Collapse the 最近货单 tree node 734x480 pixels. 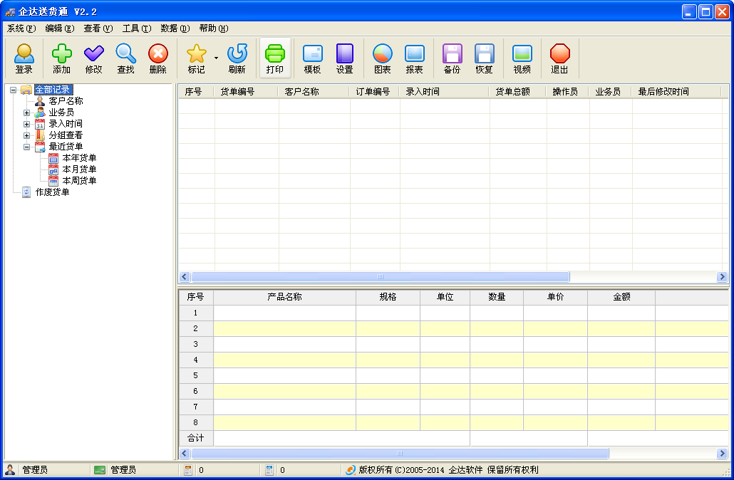26,147
